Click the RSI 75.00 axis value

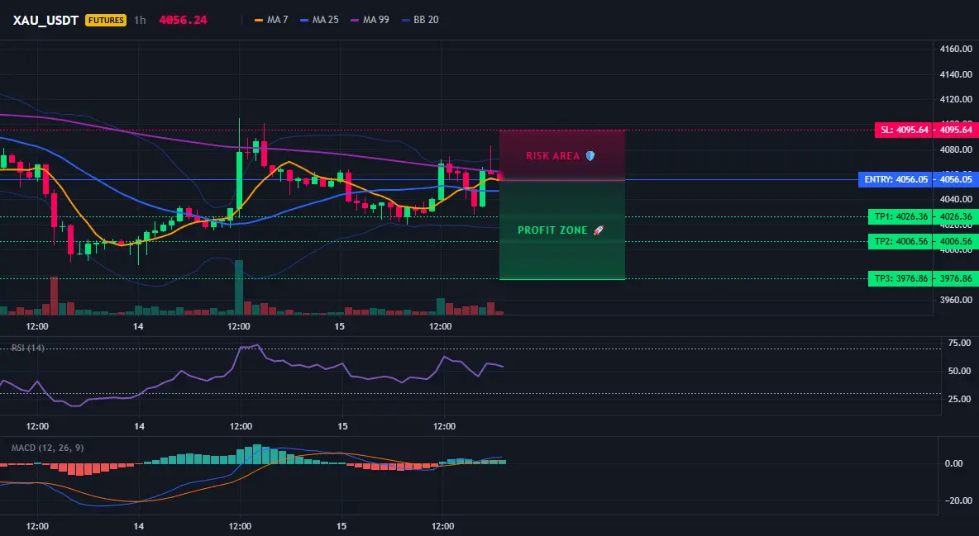click(959, 343)
